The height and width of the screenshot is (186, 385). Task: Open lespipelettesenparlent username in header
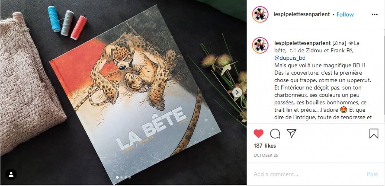302,14
